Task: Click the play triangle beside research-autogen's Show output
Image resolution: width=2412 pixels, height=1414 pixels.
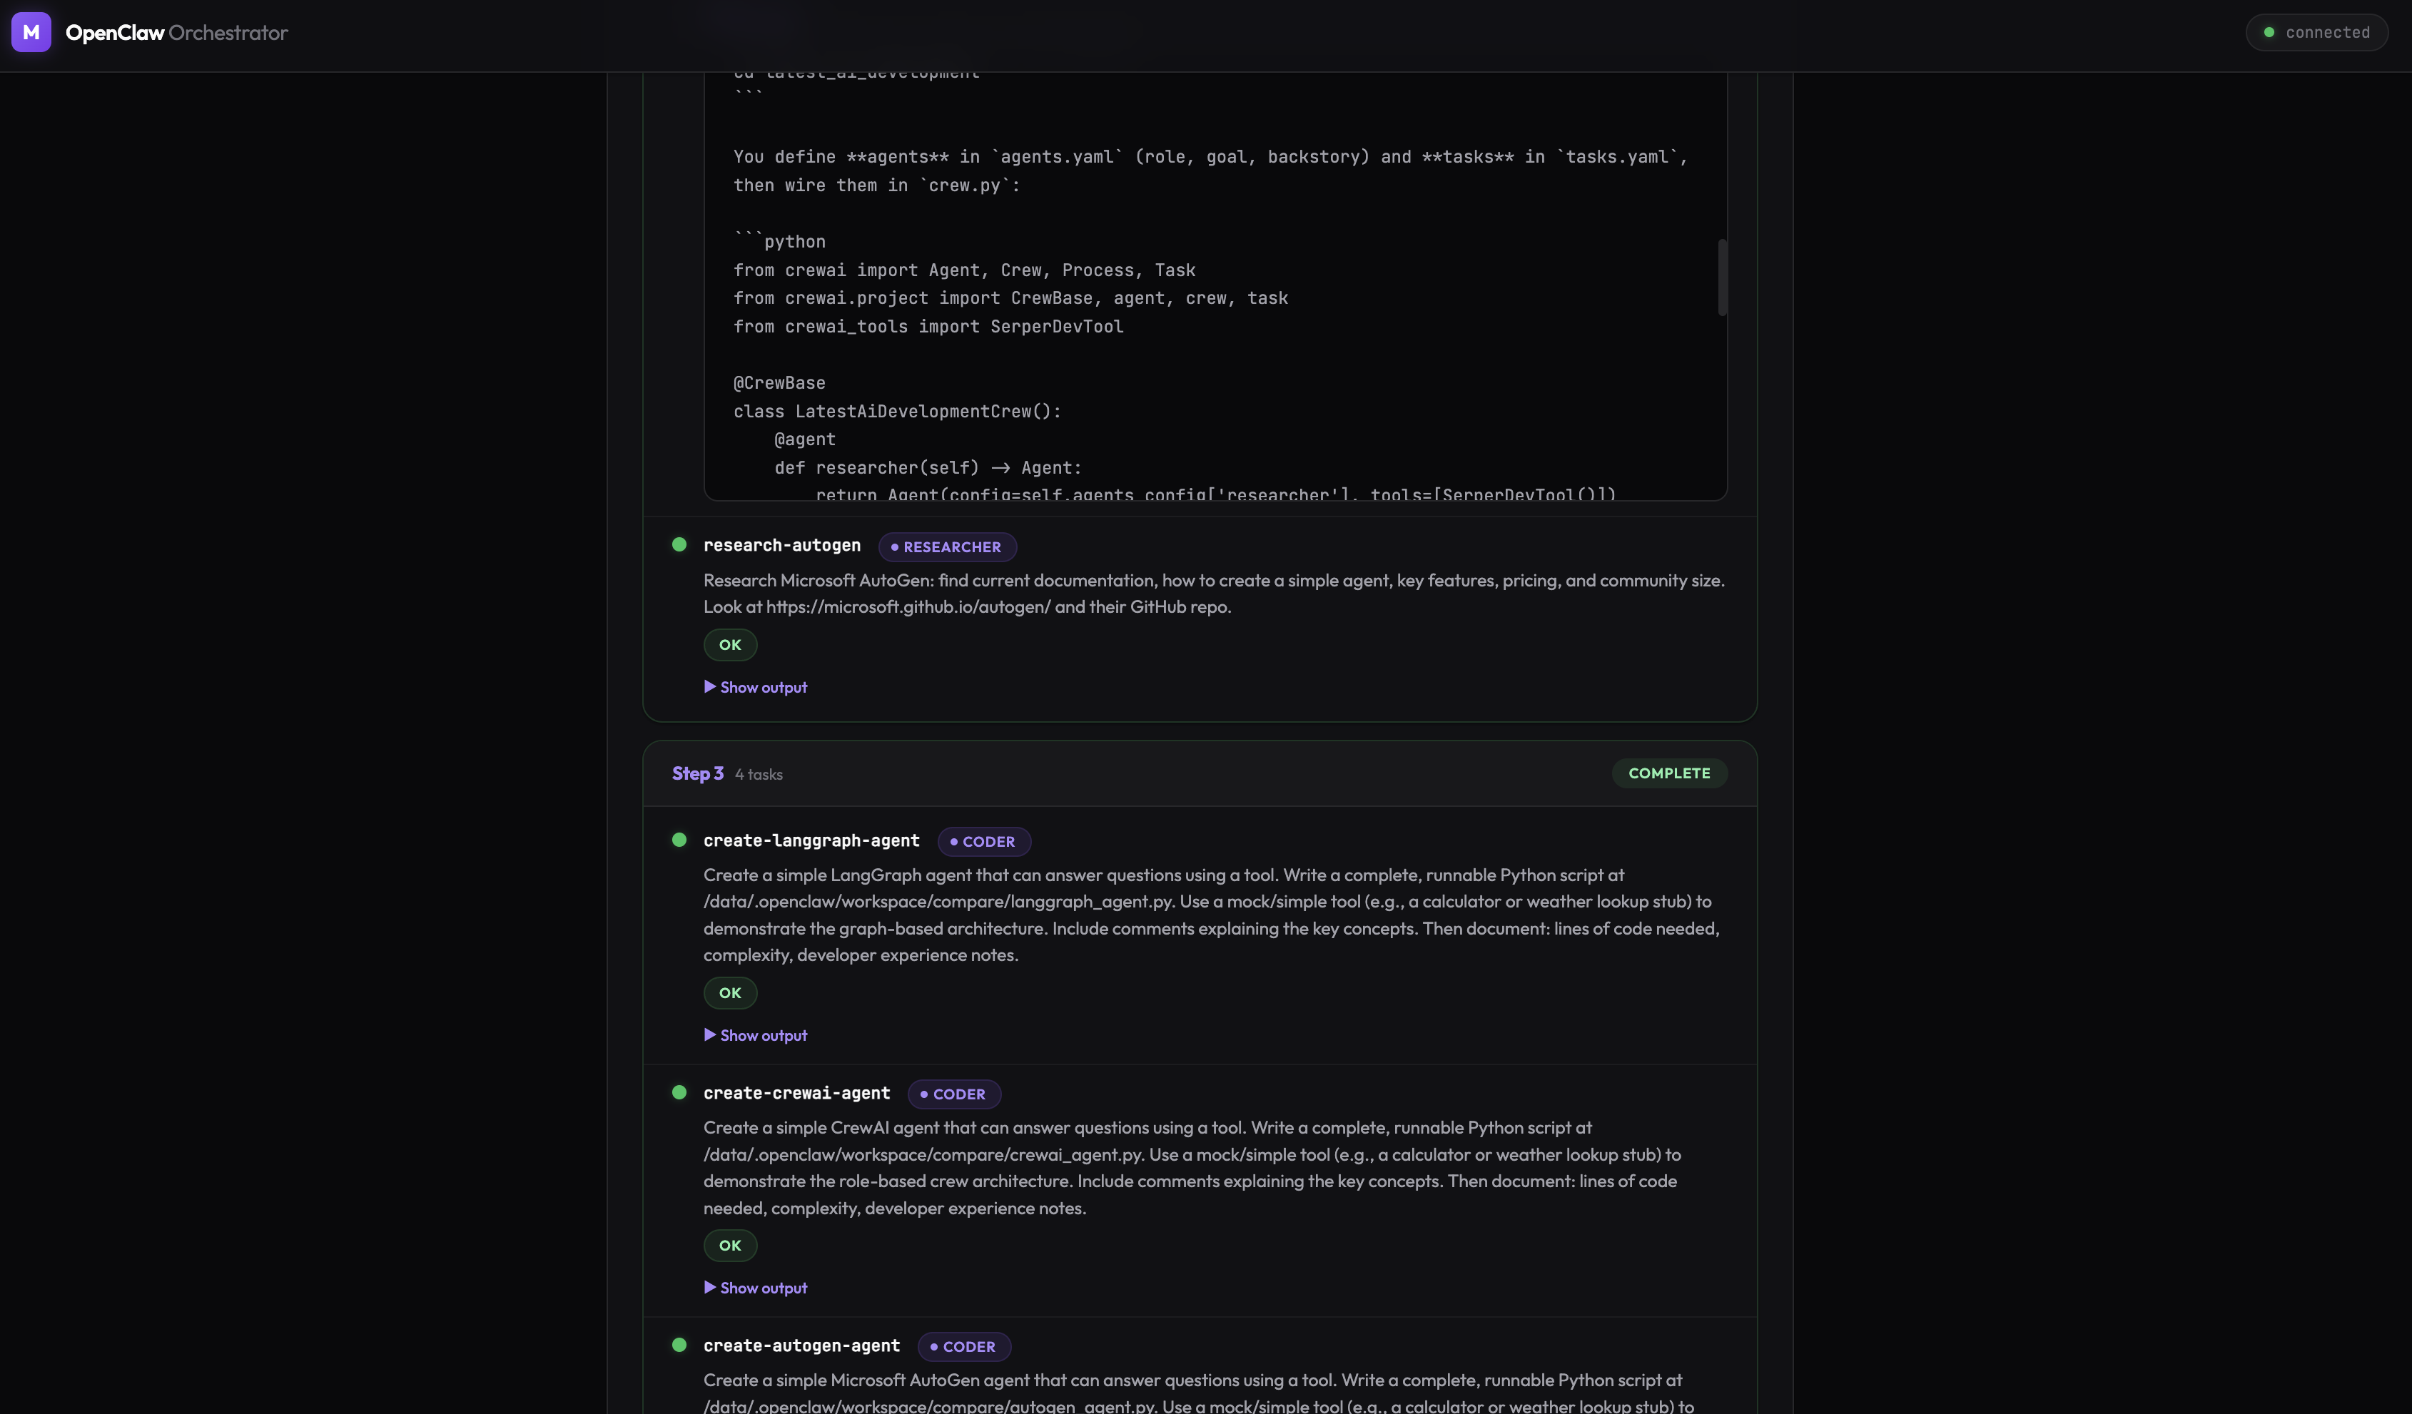Action: (x=710, y=686)
